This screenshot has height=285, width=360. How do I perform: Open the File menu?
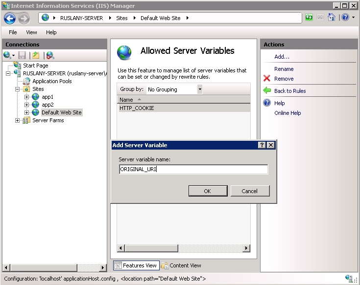click(13, 32)
